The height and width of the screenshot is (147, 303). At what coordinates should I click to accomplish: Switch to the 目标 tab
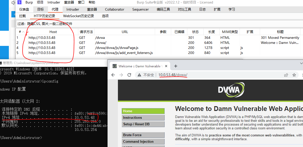click(x=40, y=9)
